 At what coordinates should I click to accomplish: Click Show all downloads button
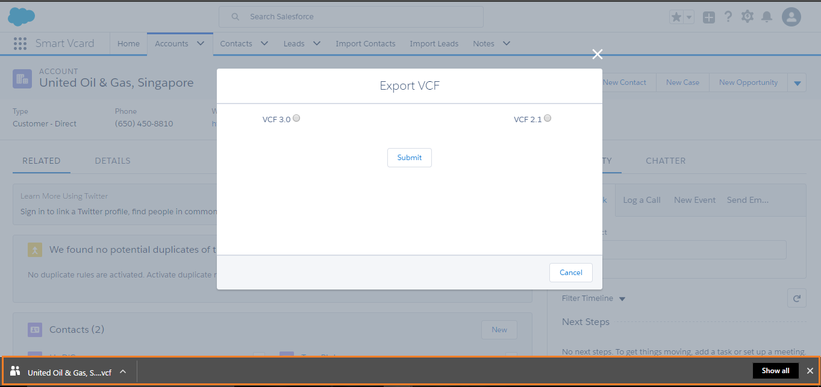tap(775, 371)
